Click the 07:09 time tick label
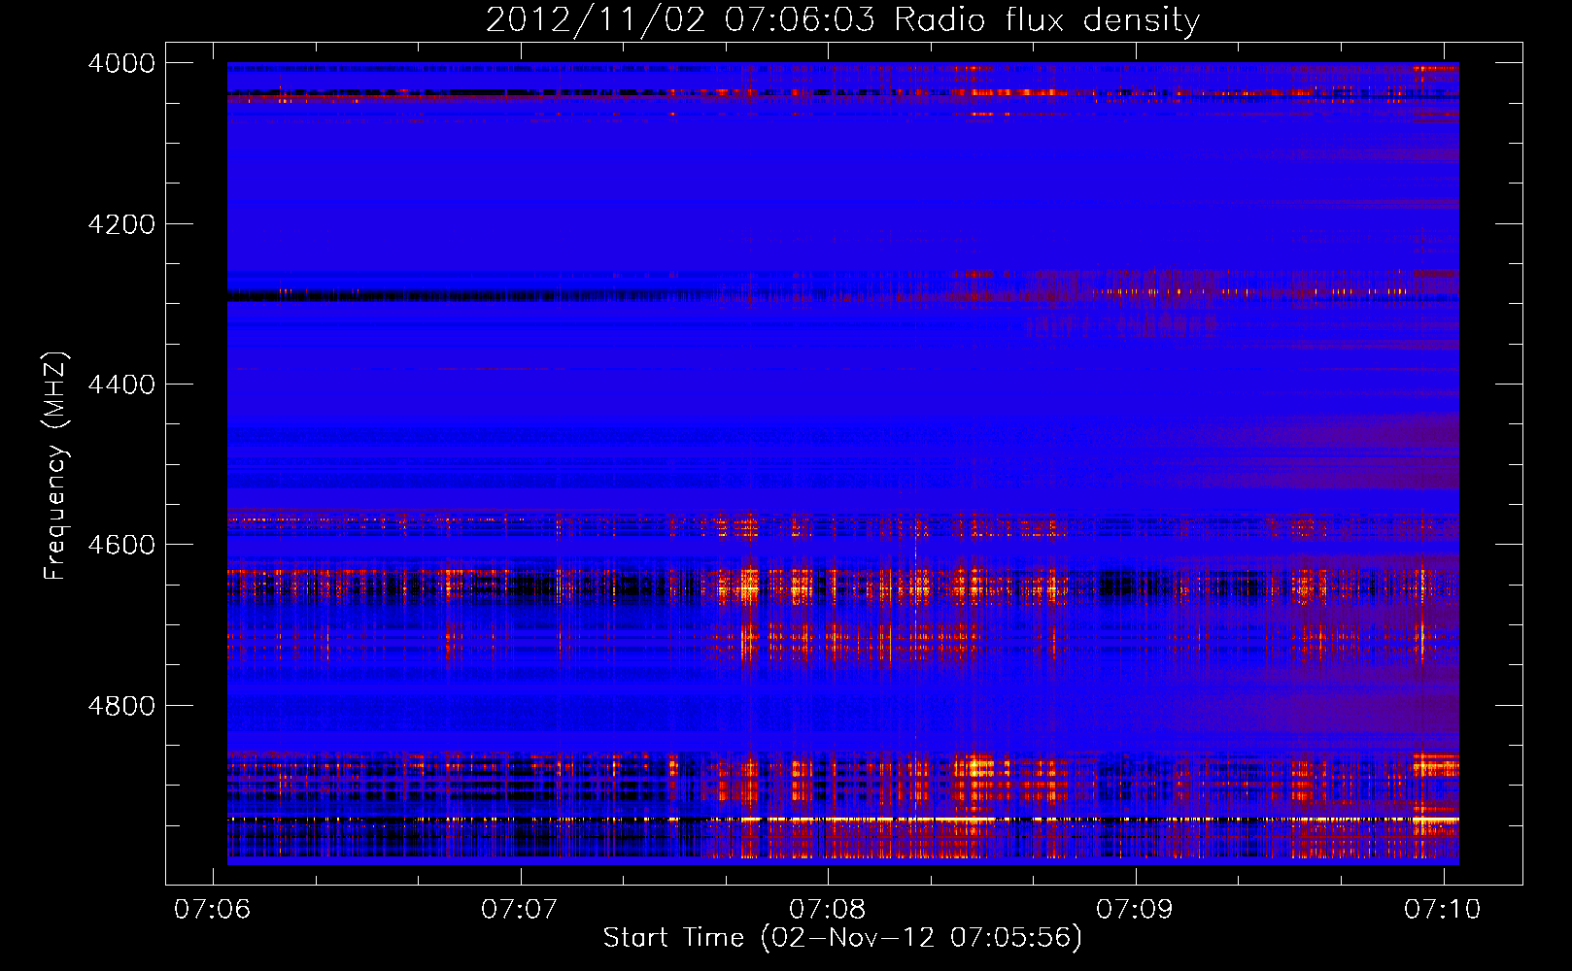The height and width of the screenshot is (971, 1572). coord(1135,909)
